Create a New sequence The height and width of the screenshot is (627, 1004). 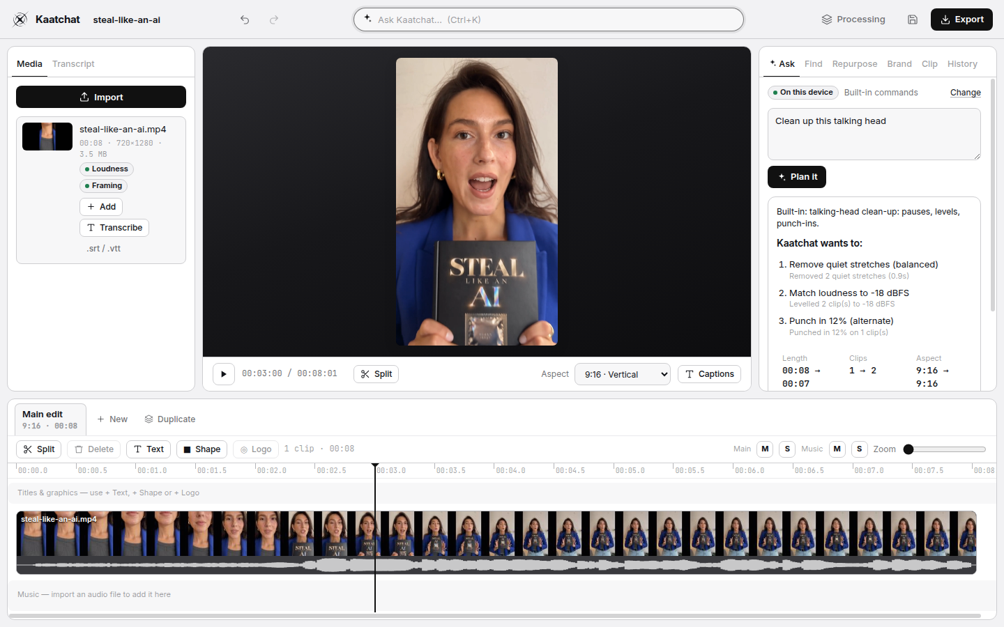click(112, 419)
